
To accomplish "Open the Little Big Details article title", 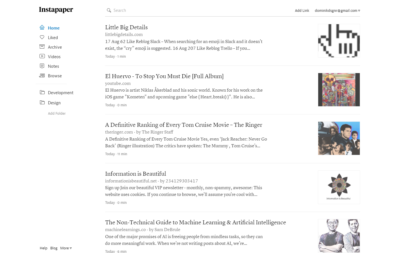I will point(126,27).
